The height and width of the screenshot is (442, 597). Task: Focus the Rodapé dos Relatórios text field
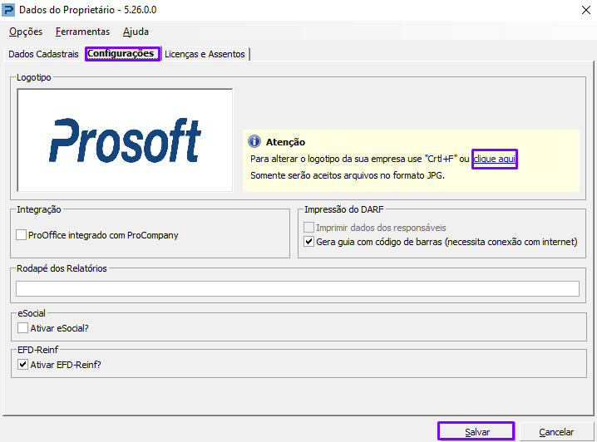pos(298,288)
